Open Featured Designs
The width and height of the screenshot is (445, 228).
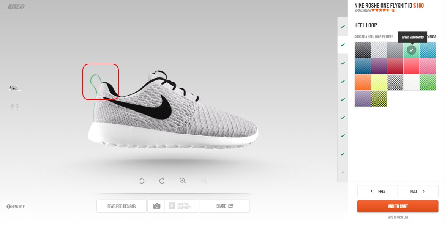(x=122, y=206)
